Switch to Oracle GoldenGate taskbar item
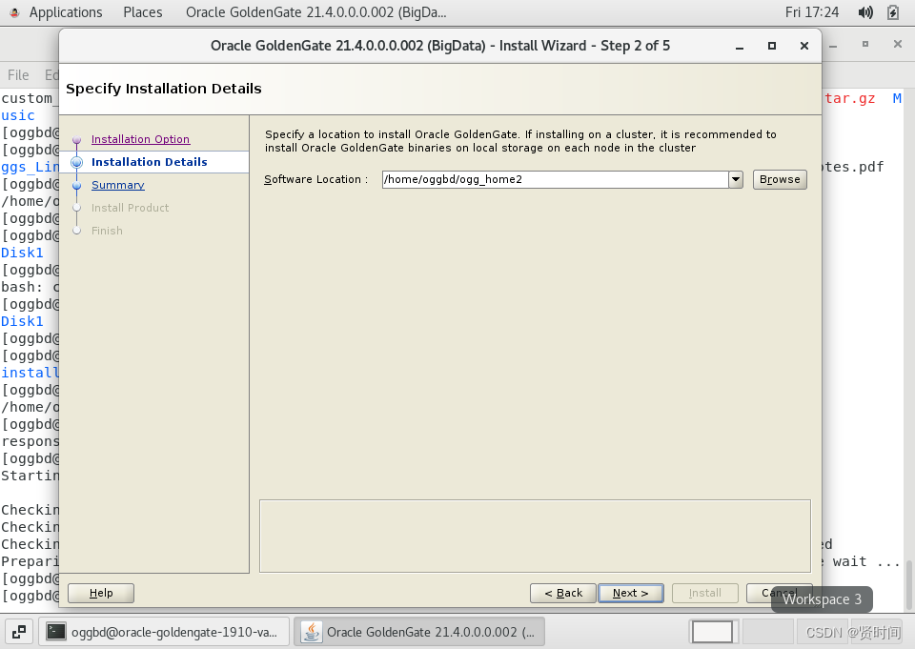This screenshot has height=649, width=915. (419, 632)
